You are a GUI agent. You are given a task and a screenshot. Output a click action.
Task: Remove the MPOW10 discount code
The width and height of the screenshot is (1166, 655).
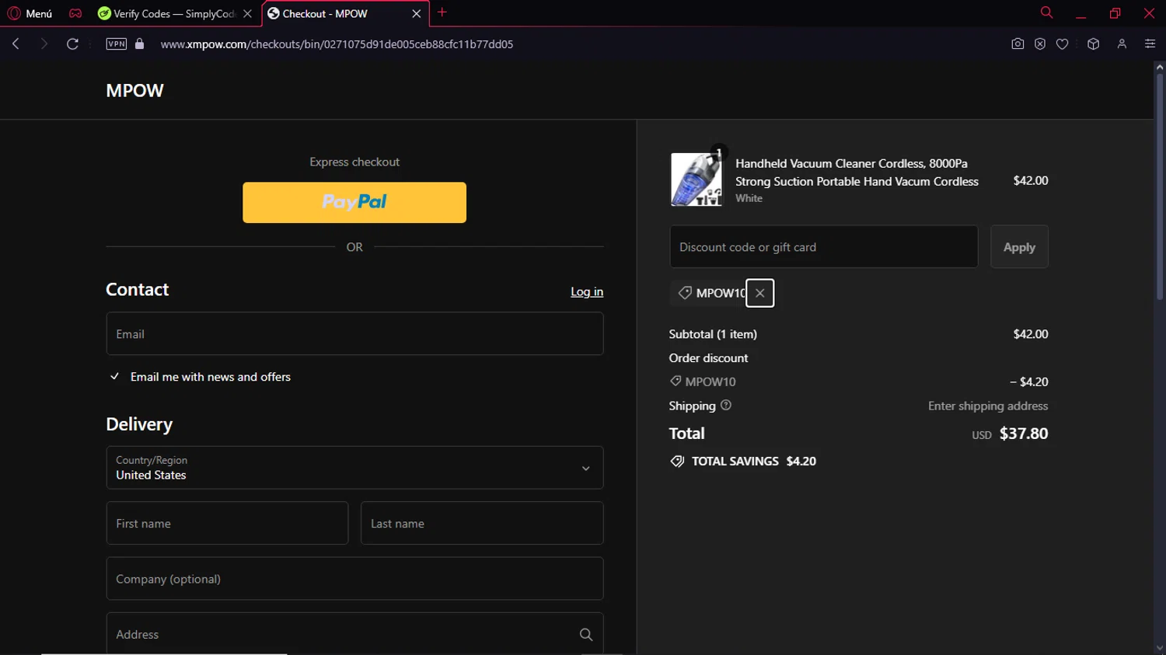tap(760, 293)
